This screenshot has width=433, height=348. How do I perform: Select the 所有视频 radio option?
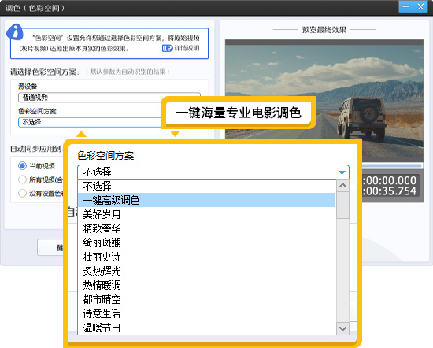coord(22,180)
